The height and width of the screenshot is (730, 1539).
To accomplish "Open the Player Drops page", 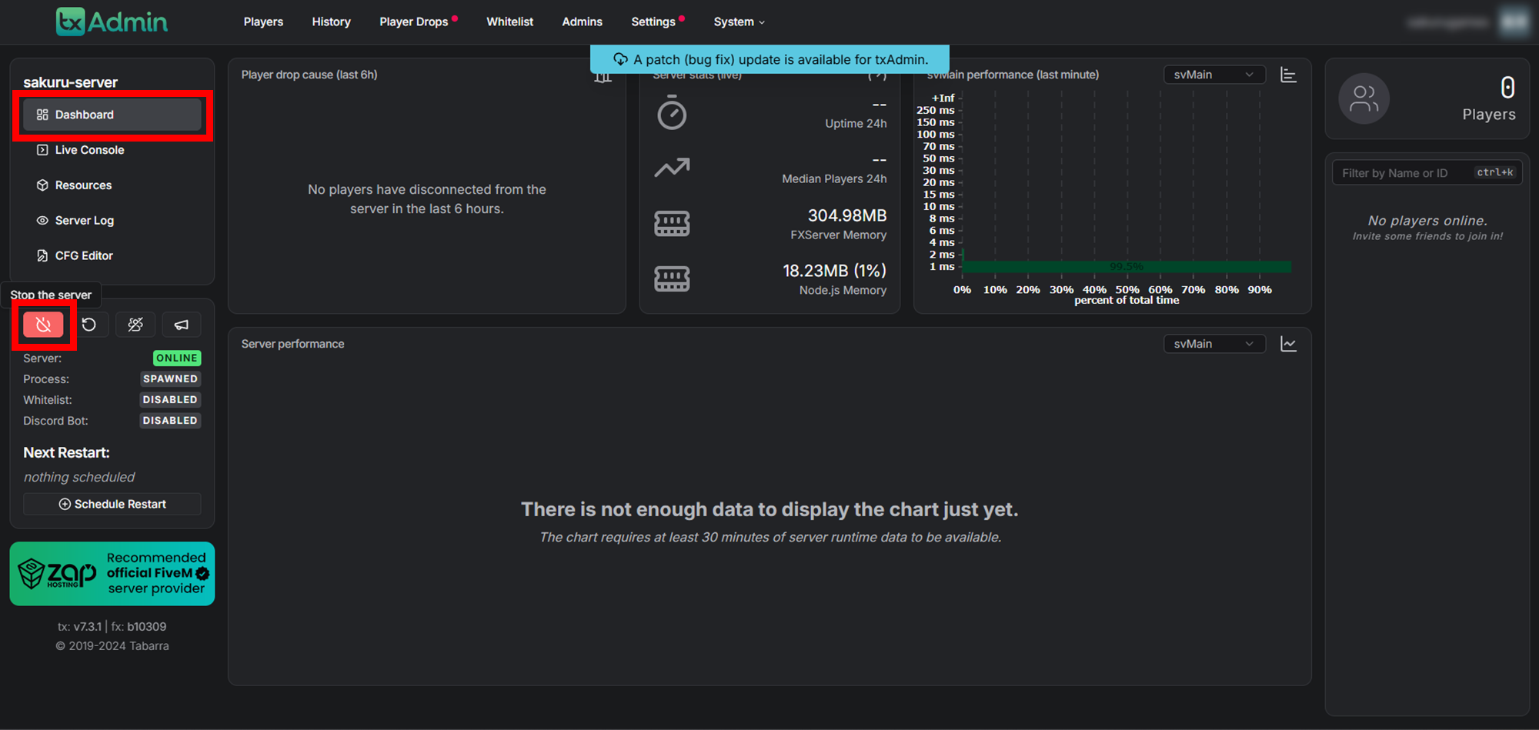I will click(414, 22).
